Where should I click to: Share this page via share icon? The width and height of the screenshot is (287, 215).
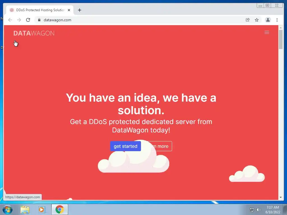248,20
